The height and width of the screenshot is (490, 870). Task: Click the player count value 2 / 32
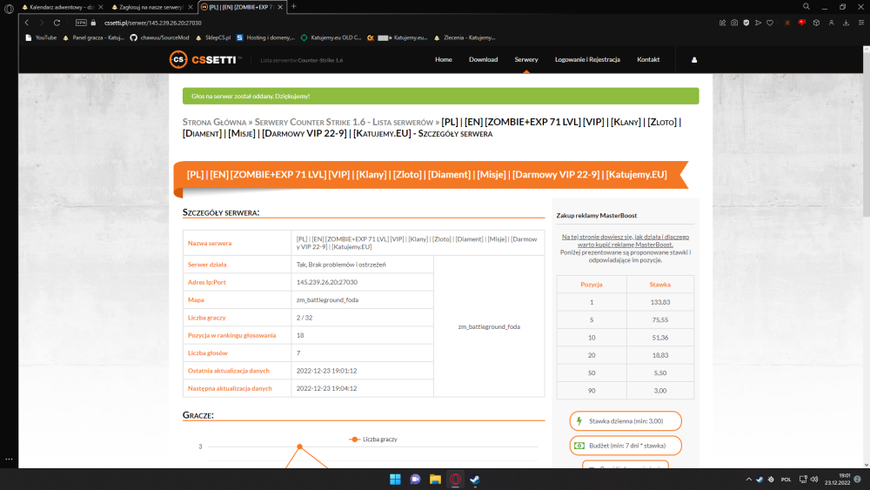(x=304, y=318)
